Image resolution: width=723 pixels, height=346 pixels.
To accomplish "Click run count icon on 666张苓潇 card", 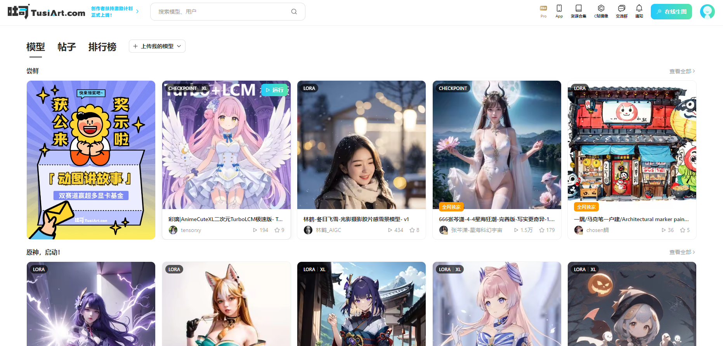I will (516, 230).
